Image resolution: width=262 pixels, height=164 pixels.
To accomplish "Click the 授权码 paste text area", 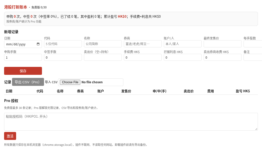I will (x=131, y=122).
